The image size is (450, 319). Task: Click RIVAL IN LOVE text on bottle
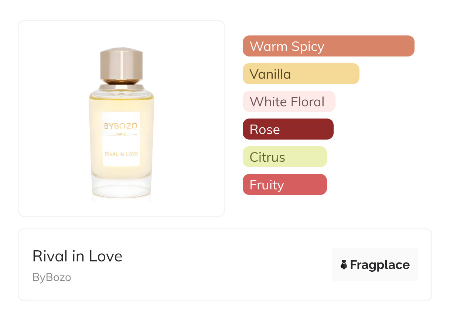[121, 154]
